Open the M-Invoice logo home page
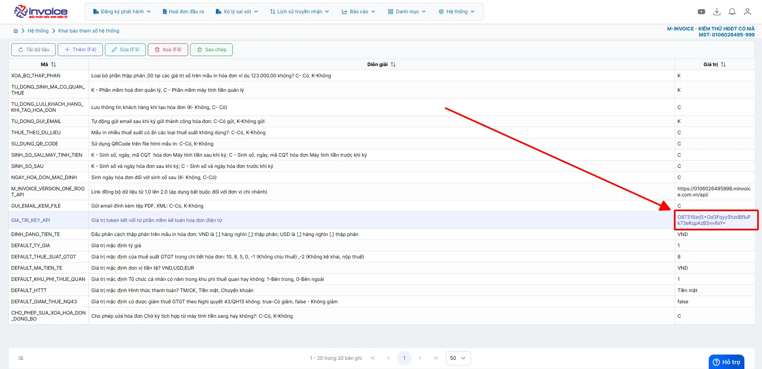The image size is (762, 369). pos(41,12)
